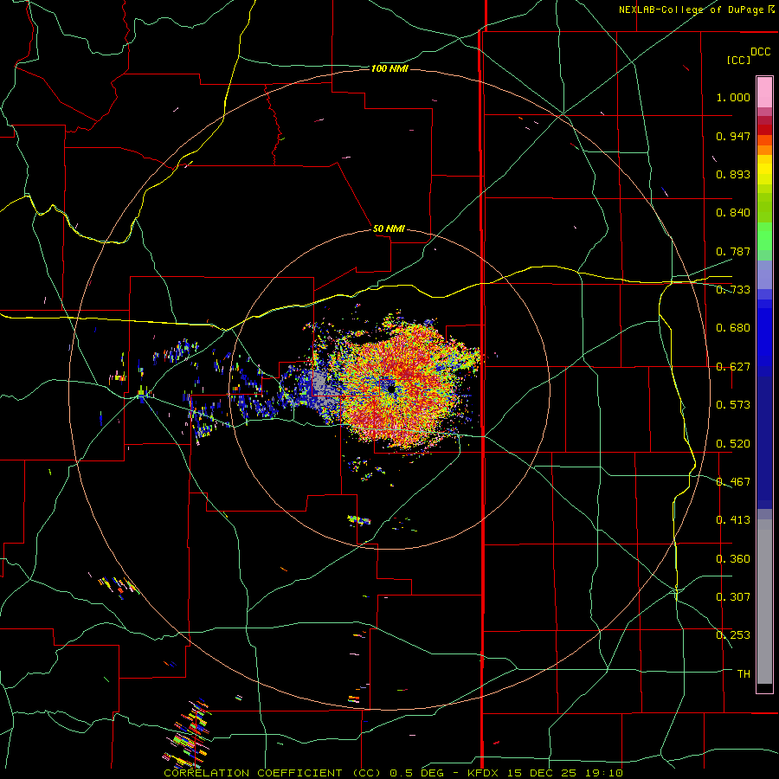The height and width of the screenshot is (779, 779).
Task: Select the 0.733 scale value
Action: pos(733,290)
